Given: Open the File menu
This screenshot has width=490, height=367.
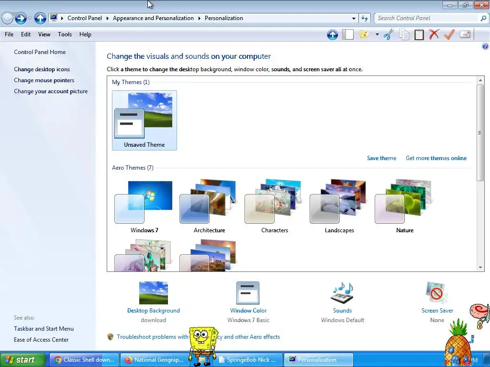Looking at the screenshot, I should tap(9, 34).
